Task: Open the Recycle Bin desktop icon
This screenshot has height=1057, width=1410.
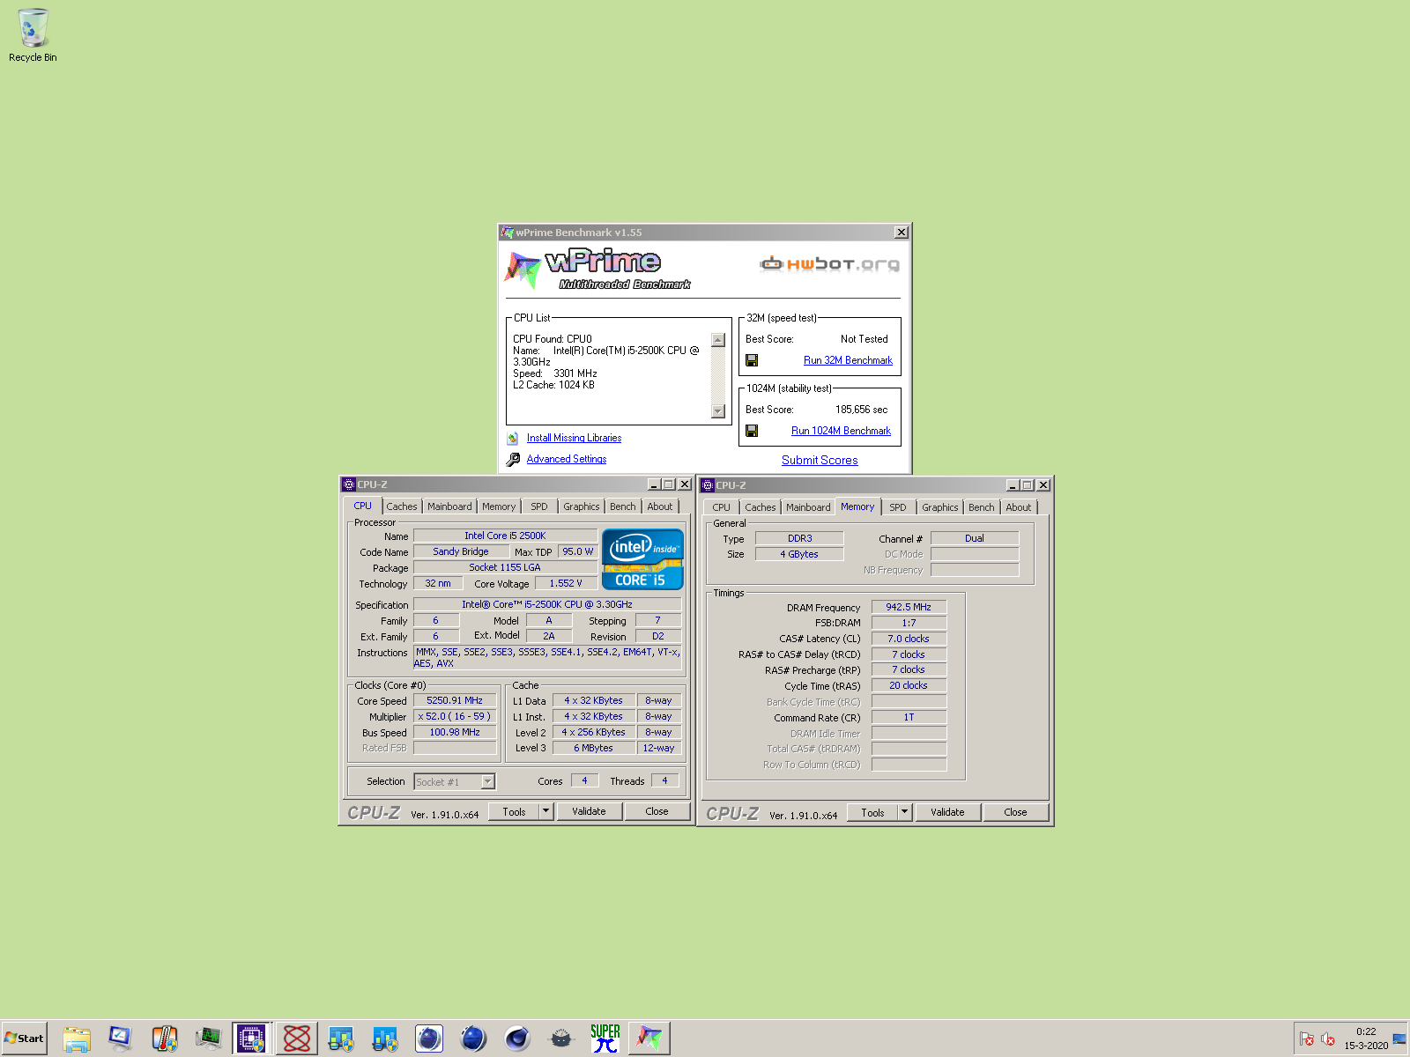Action: pos(33,35)
